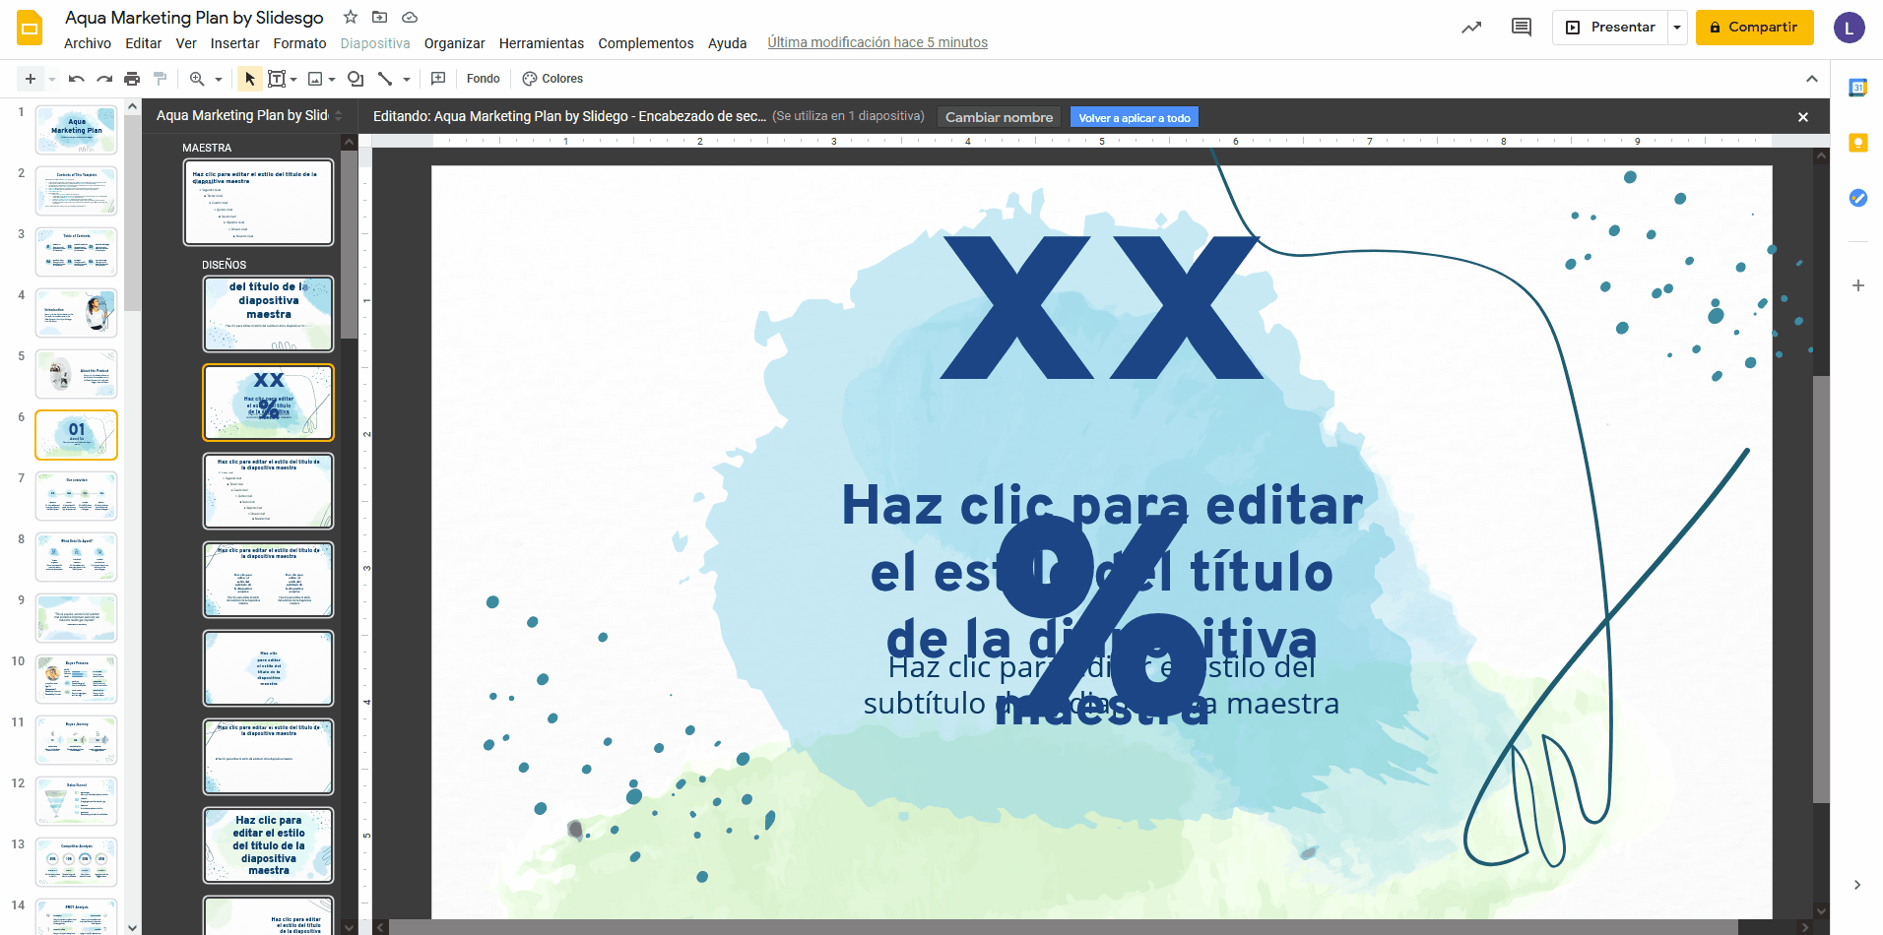The height and width of the screenshot is (935, 1883).
Task: Open the Herramientas menu
Action: (x=542, y=43)
